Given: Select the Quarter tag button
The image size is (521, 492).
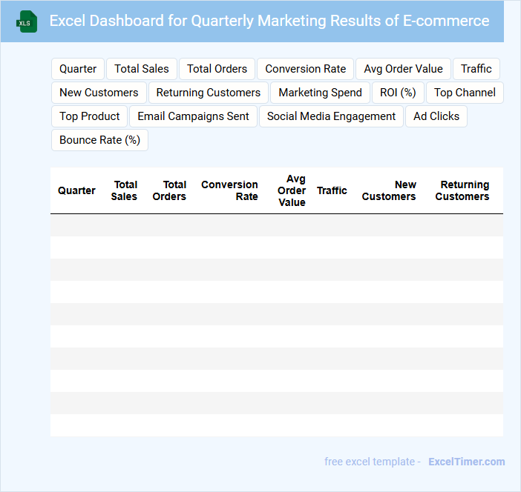Looking at the screenshot, I should tap(78, 69).
